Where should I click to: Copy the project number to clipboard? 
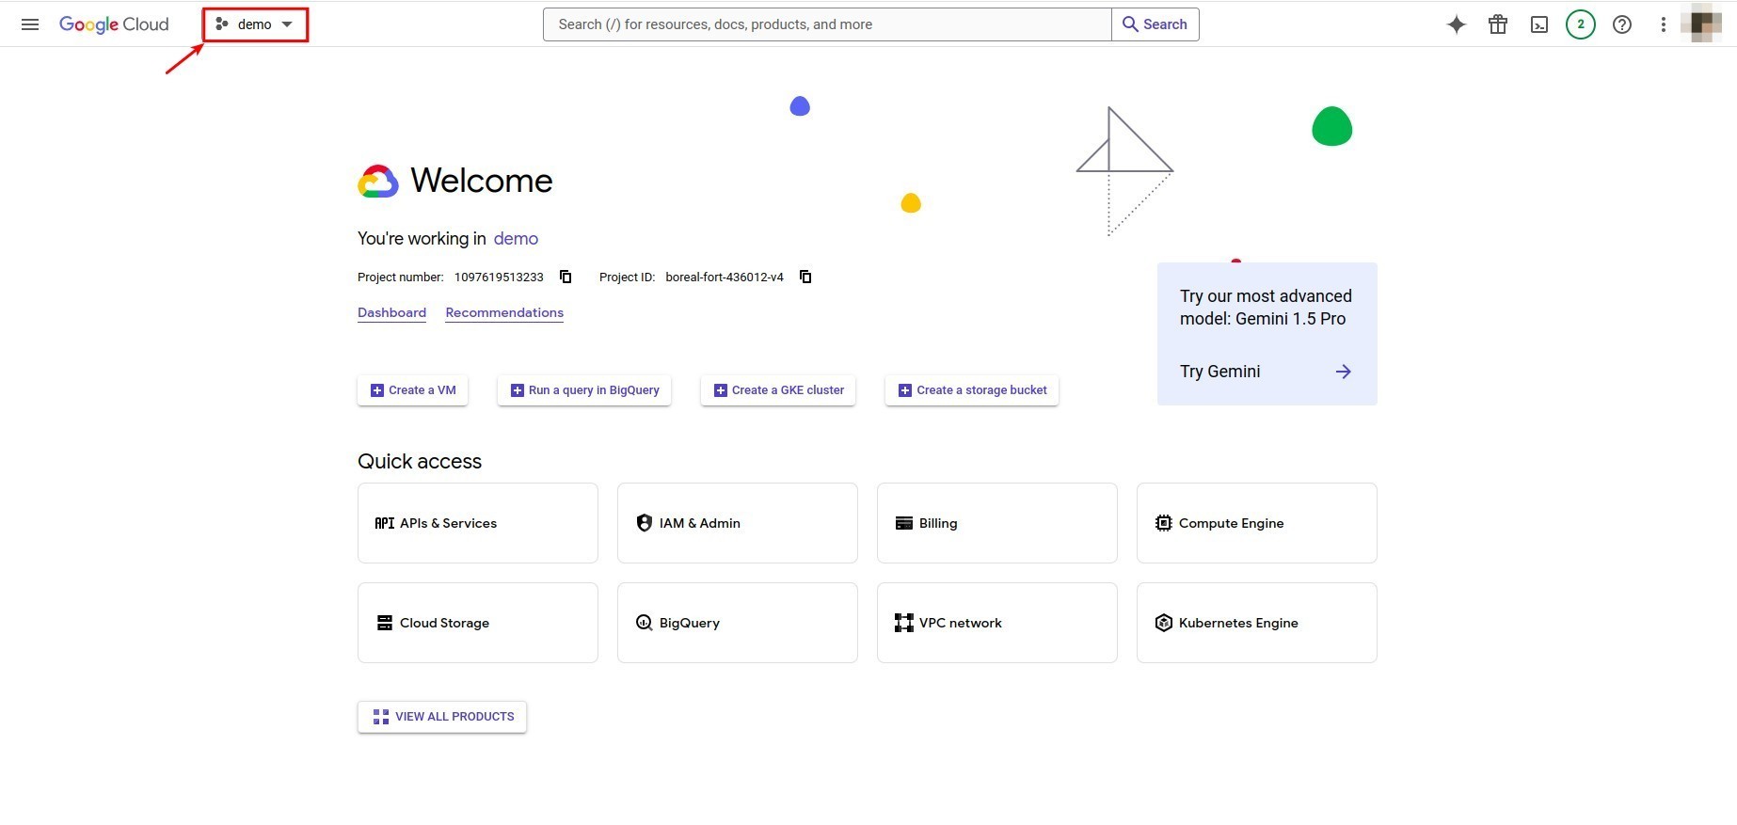(x=566, y=277)
